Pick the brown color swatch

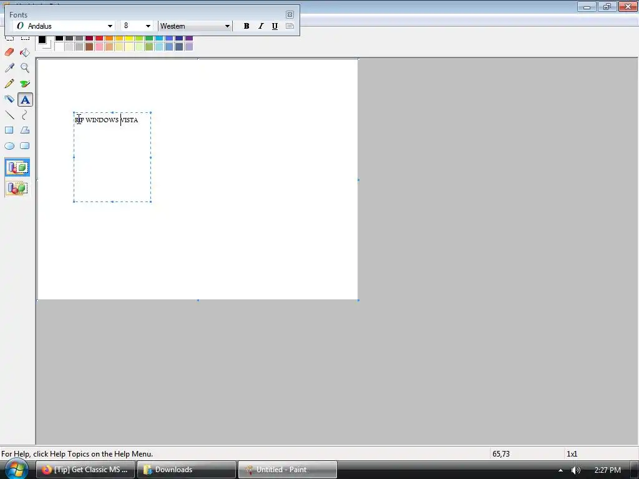point(89,47)
